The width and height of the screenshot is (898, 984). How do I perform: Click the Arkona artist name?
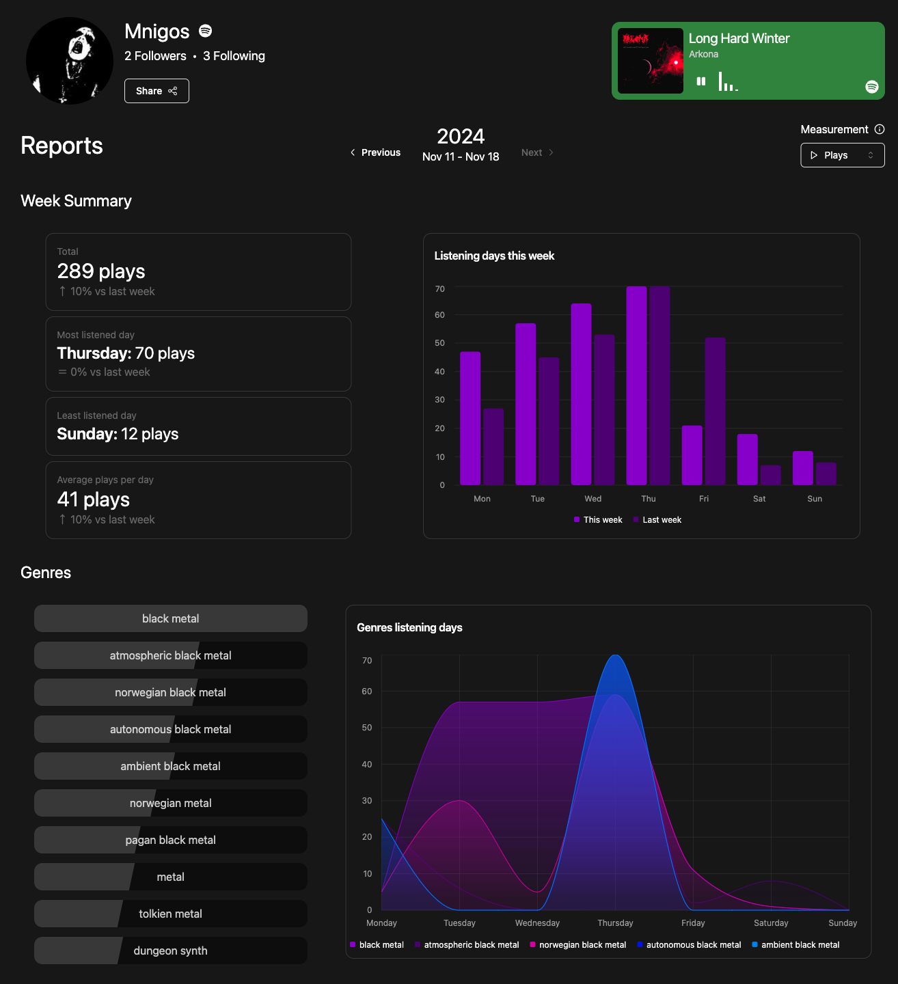click(x=703, y=54)
